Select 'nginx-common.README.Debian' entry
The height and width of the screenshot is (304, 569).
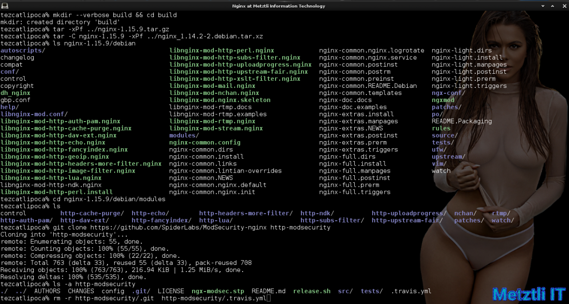pyautogui.click(x=368, y=86)
